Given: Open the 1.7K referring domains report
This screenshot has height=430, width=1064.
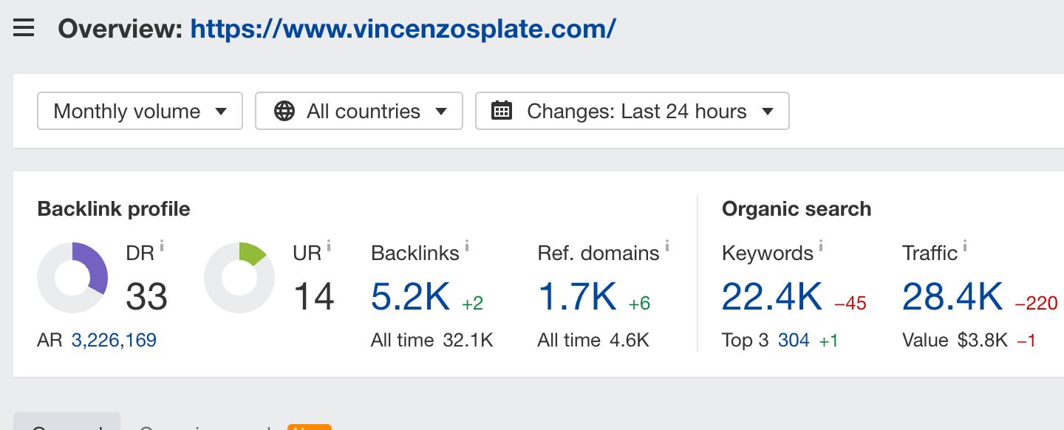Looking at the screenshot, I should point(577,297).
